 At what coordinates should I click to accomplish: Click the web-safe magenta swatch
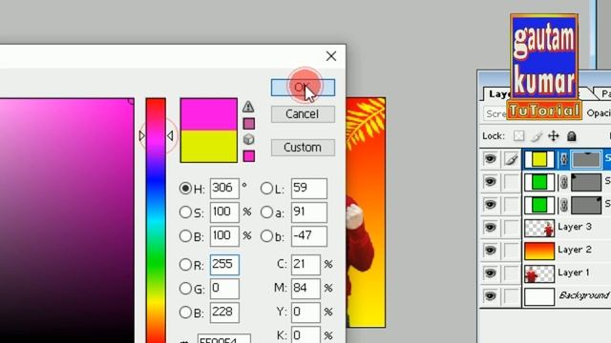[x=248, y=156]
